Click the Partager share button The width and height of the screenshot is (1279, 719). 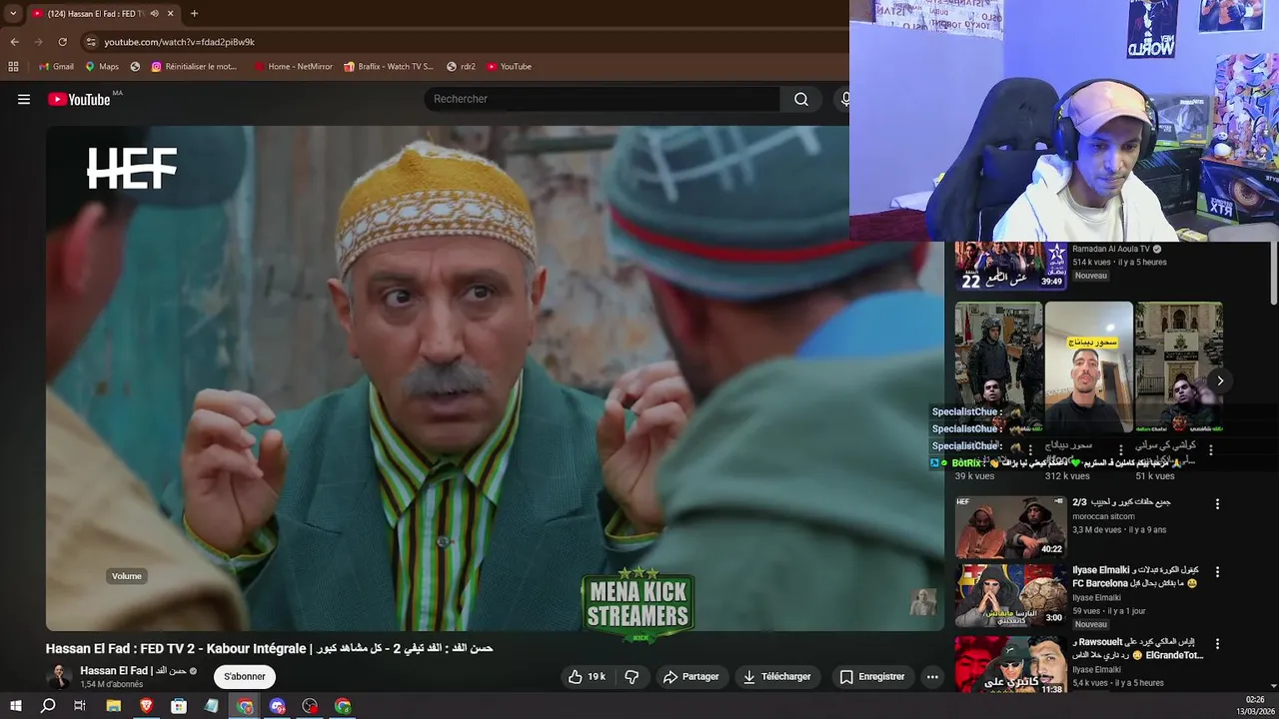point(690,676)
